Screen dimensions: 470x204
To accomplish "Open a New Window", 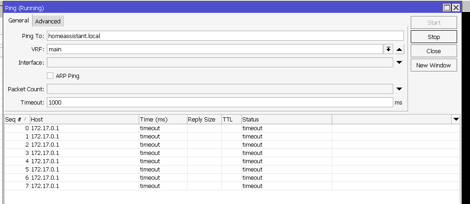I will coord(433,65).
